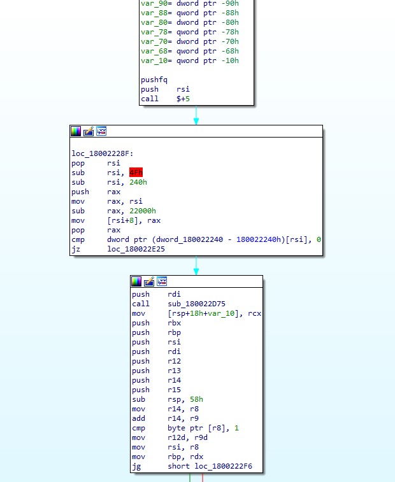395x482 pixels.
Task: Select 'push rbp' instruction
Action: (x=157, y=332)
